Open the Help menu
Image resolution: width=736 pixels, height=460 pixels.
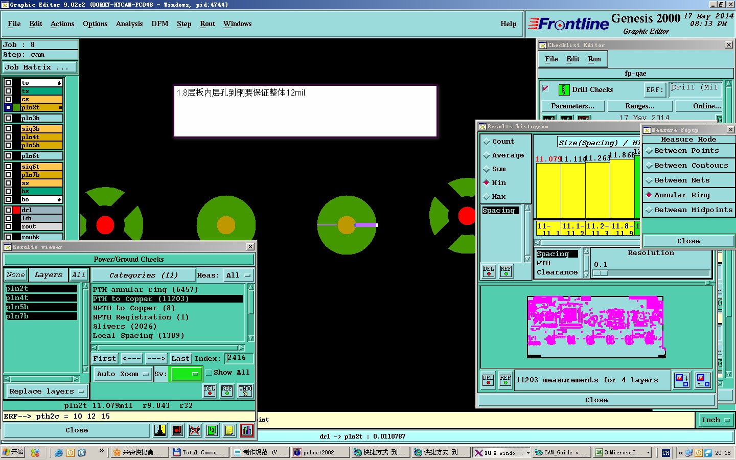pos(509,24)
